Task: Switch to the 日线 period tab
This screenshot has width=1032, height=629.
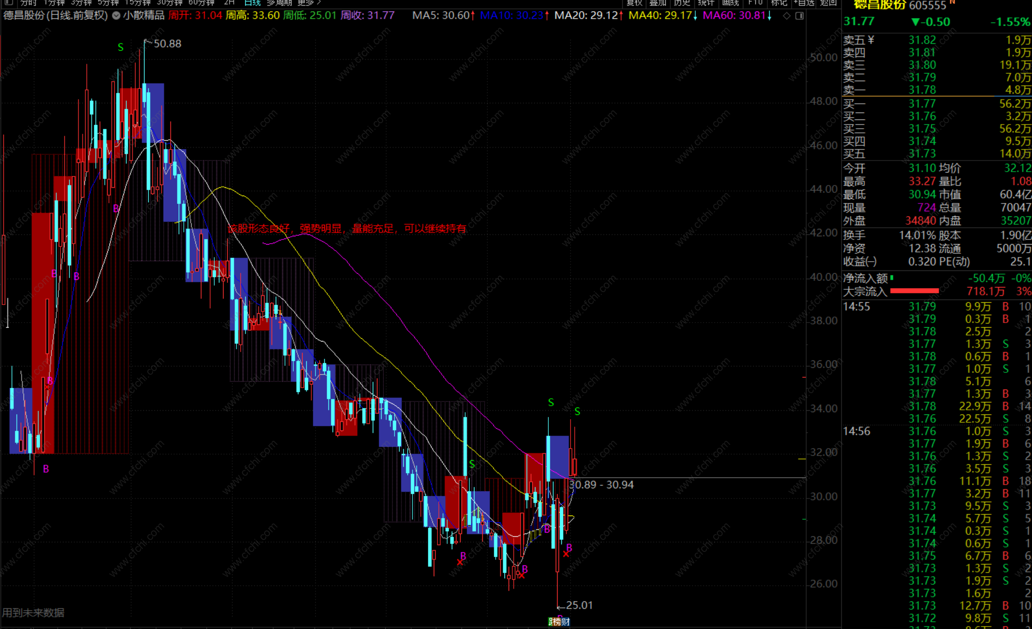Action: coord(252,3)
